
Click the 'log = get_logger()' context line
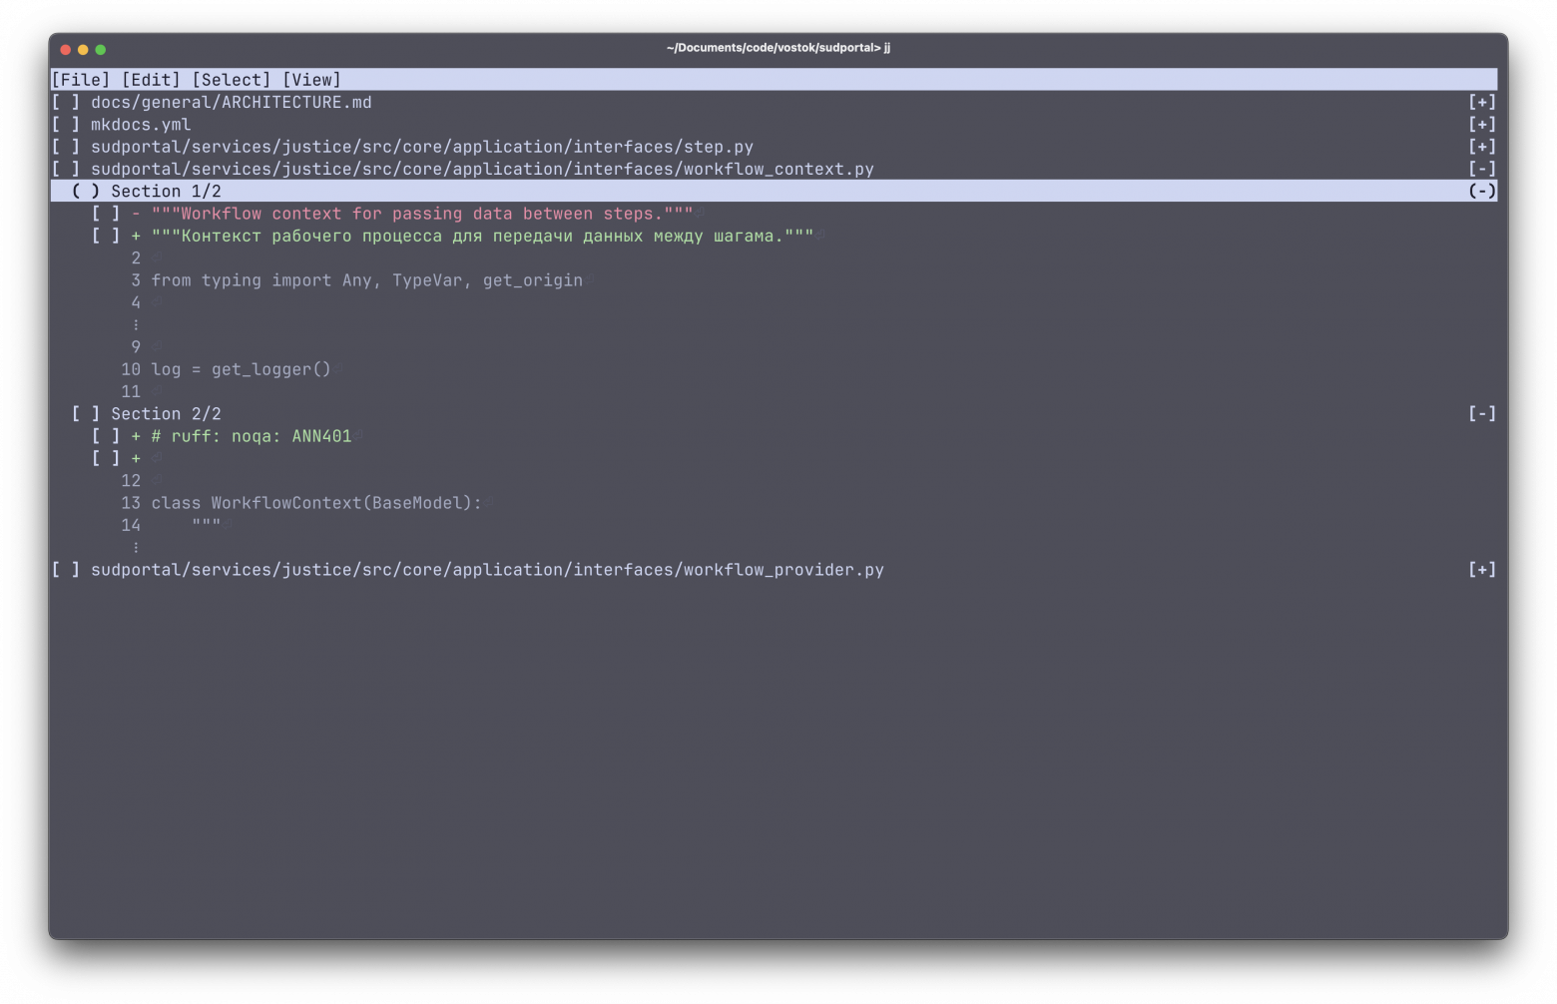[241, 369]
